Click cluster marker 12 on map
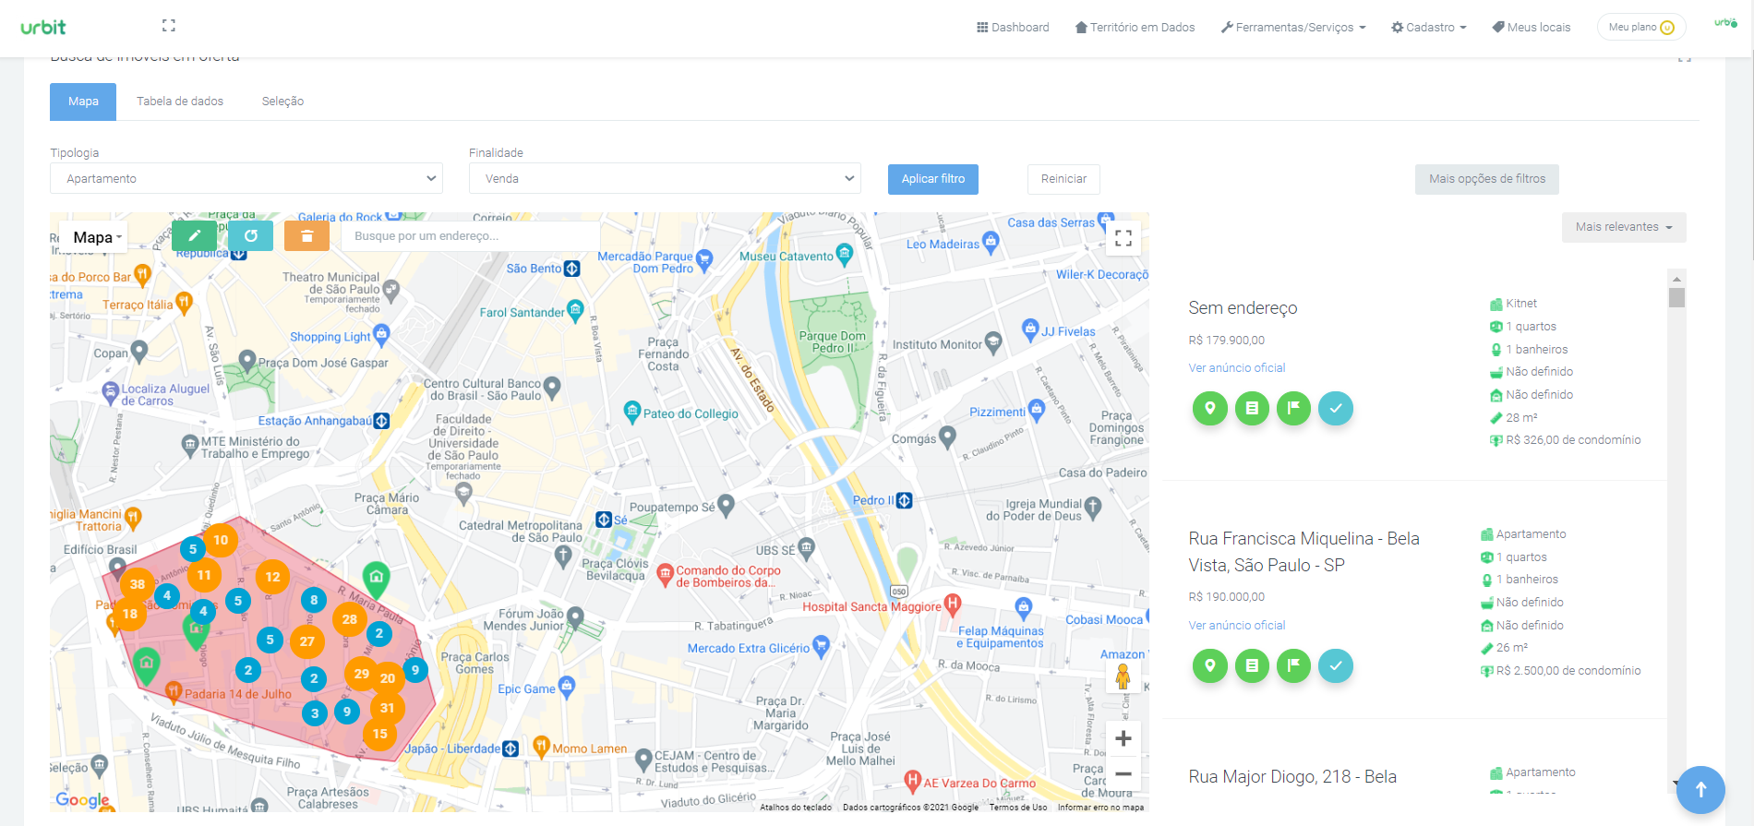The width and height of the screenshot is (1754, 826). [272, 577]
